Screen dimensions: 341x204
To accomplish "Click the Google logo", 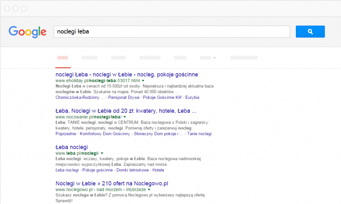I will click(27, 32).
